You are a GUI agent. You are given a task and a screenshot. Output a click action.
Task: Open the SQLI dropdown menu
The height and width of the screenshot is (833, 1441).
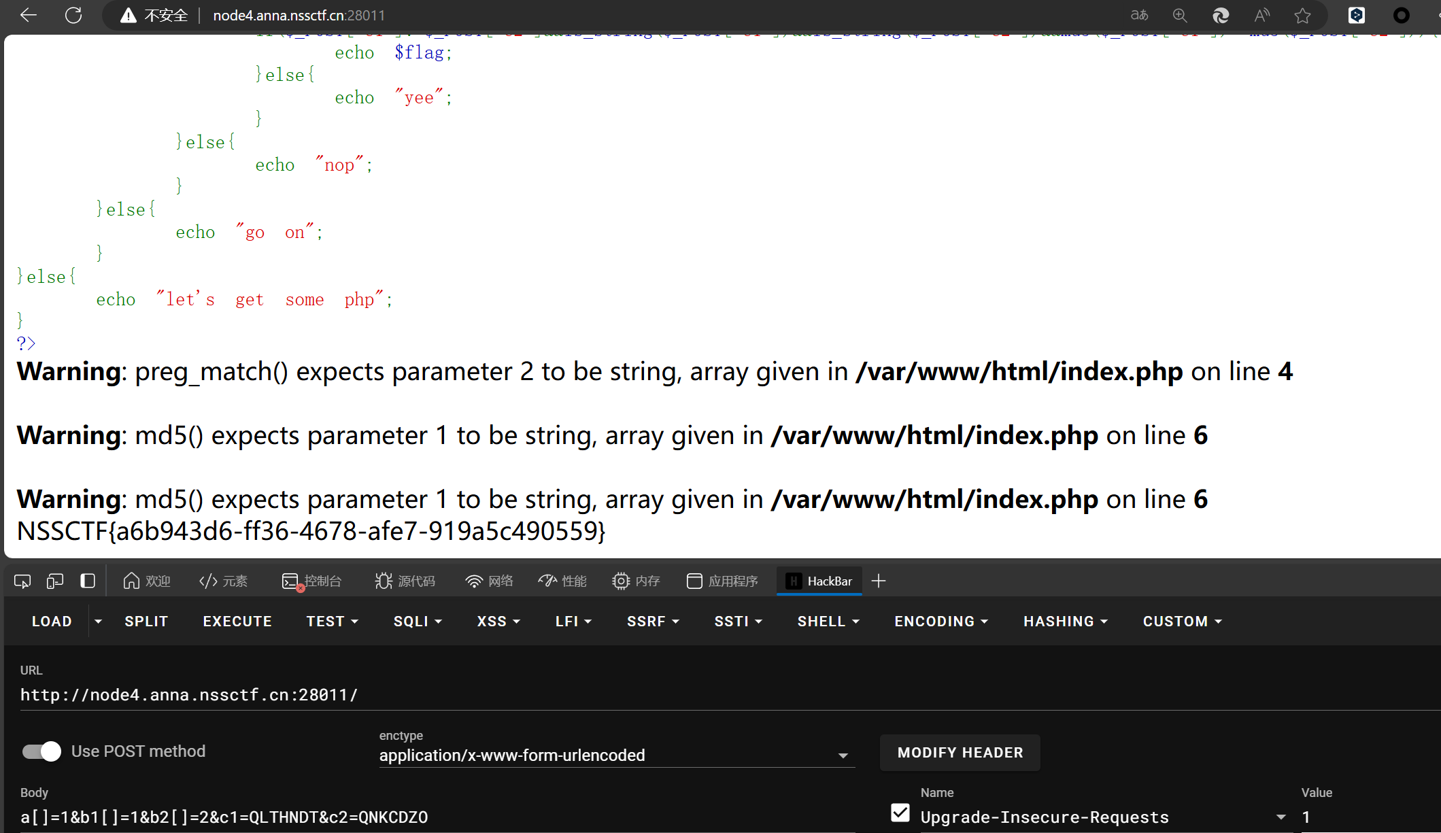(x=418, y=622)
